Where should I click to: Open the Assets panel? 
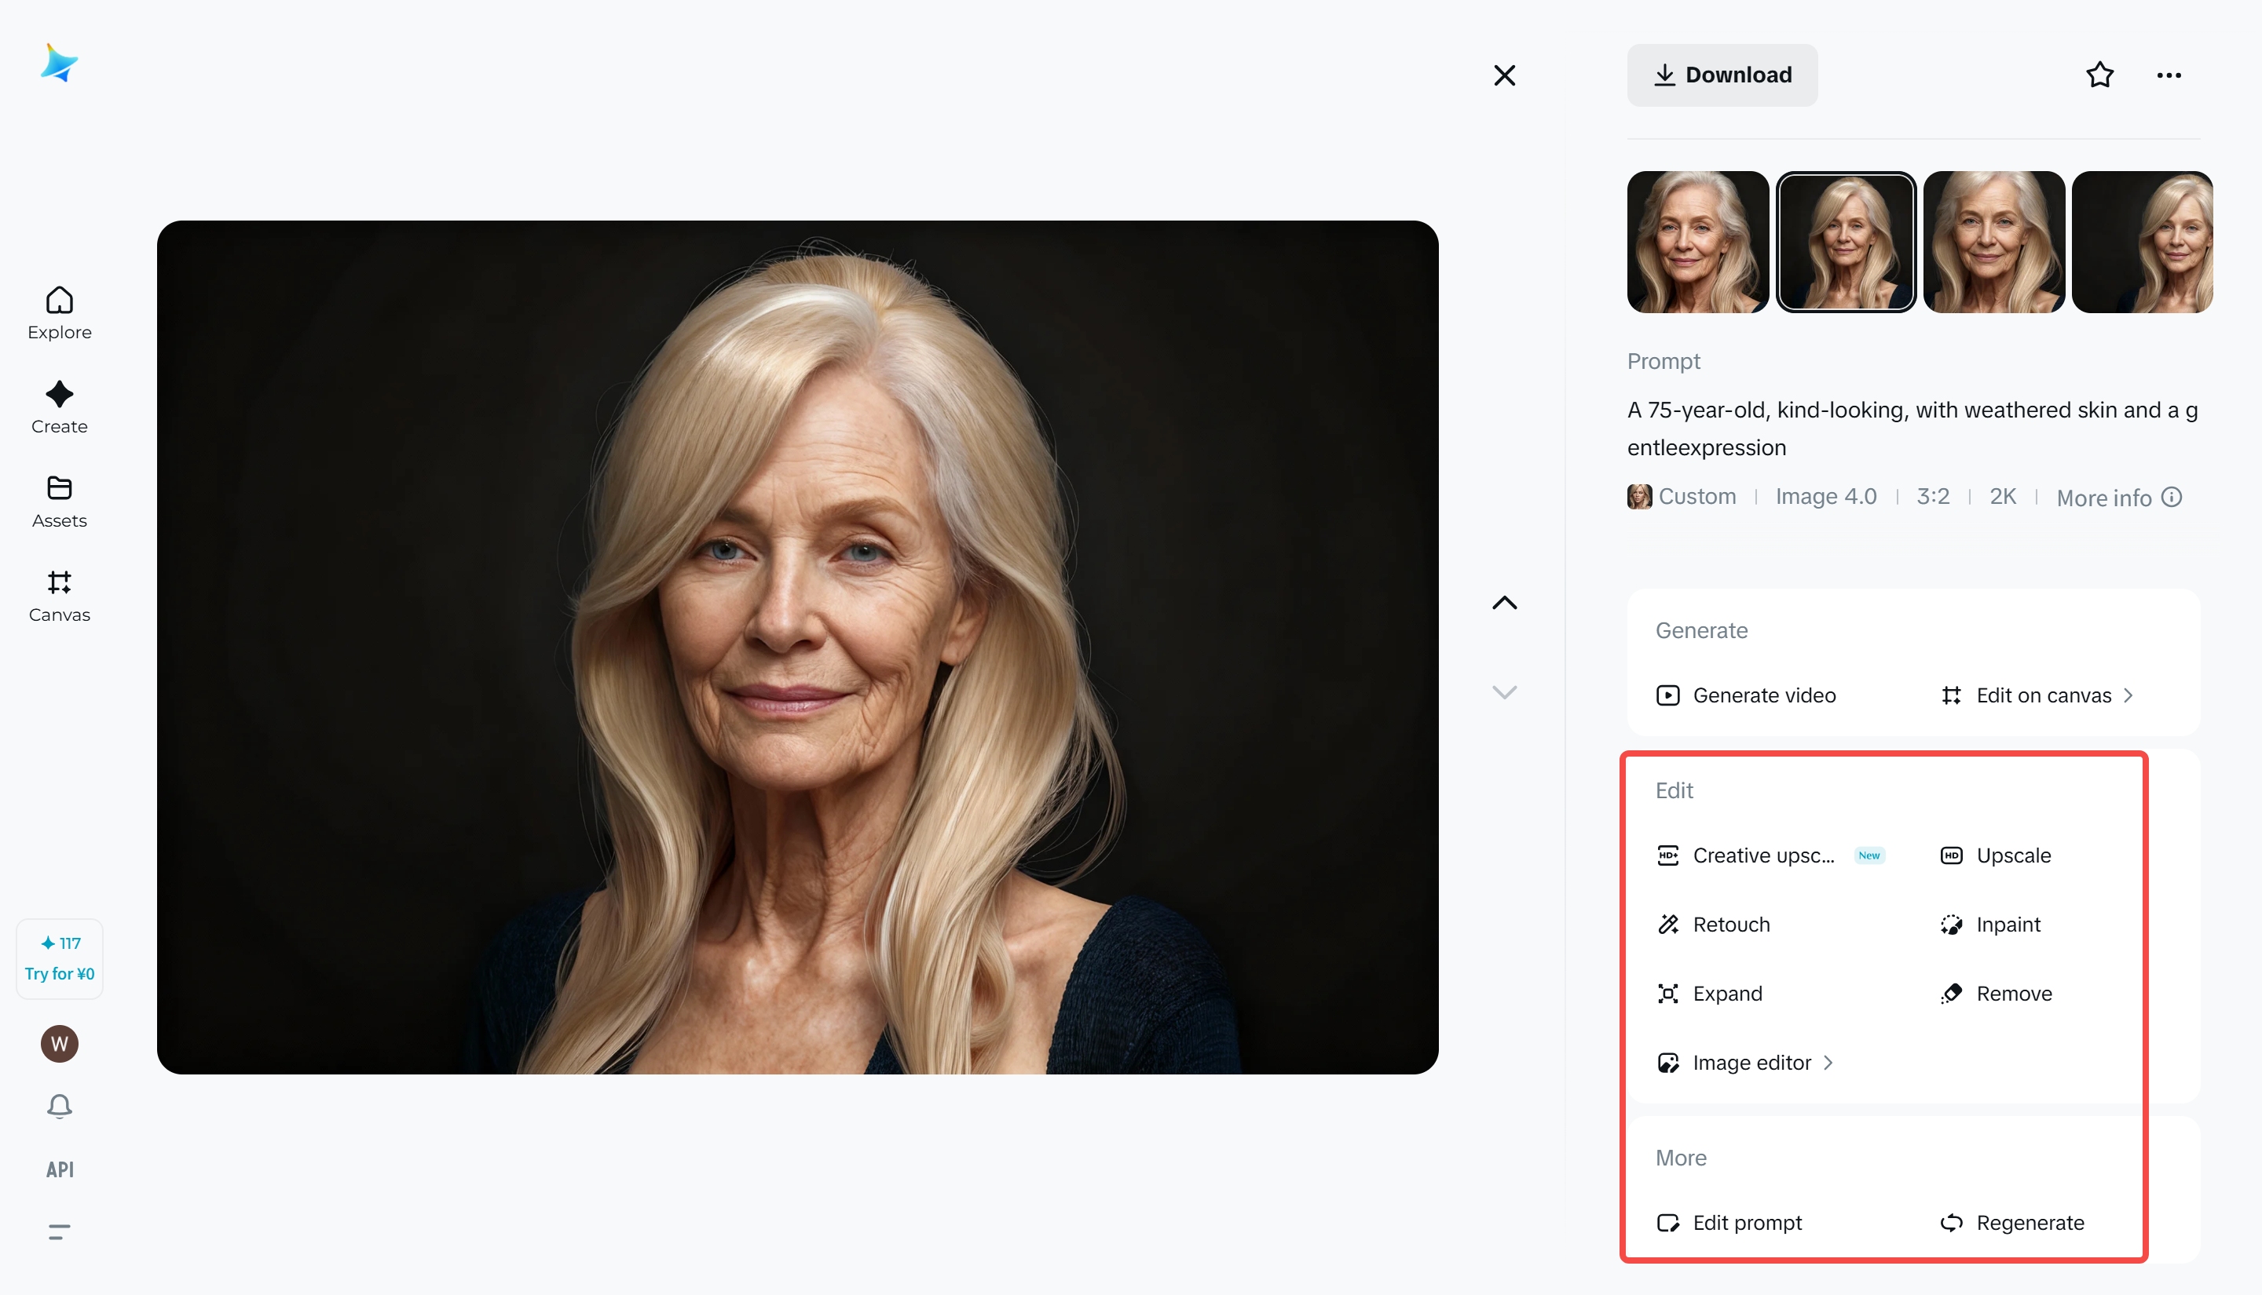click(59, 501)
